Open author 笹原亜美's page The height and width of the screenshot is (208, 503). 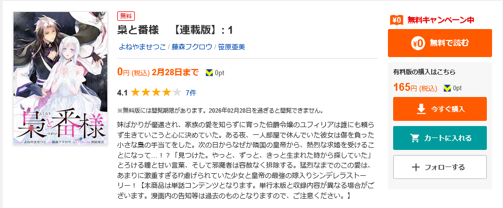231,47
